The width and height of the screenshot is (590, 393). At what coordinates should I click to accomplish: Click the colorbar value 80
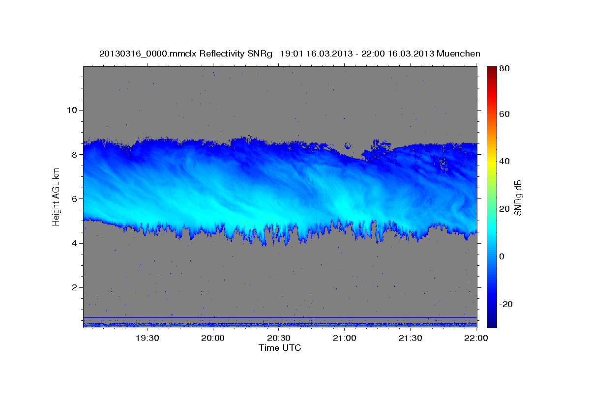pyautogui.click(x=505, y=69)
